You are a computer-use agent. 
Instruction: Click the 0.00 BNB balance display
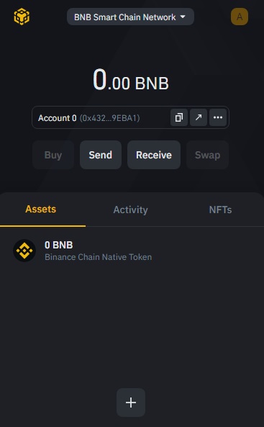pos(131,80)
